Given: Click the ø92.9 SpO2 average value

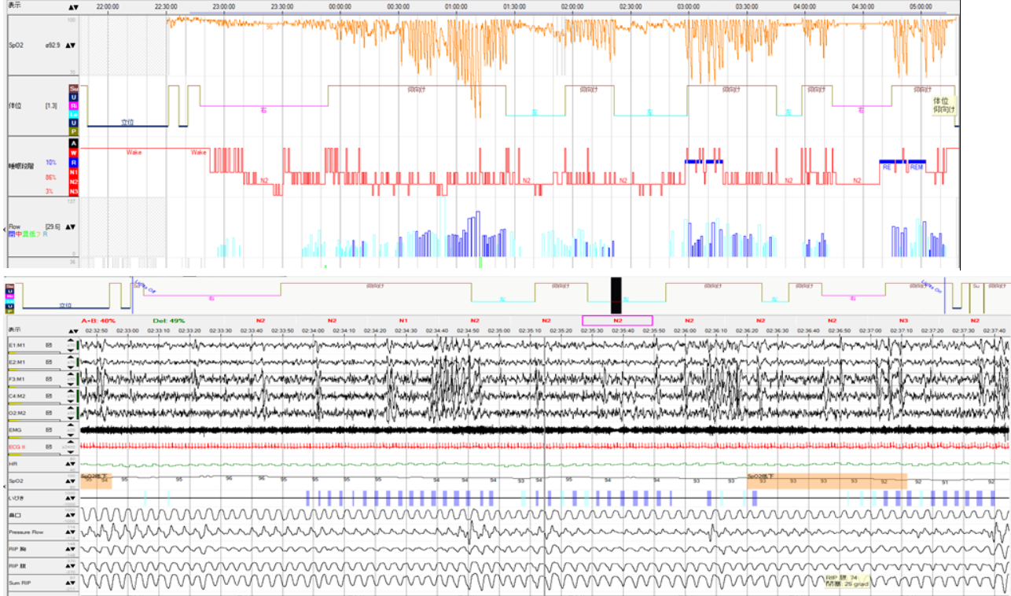Looking at the screenshot, I should [53, 45].
